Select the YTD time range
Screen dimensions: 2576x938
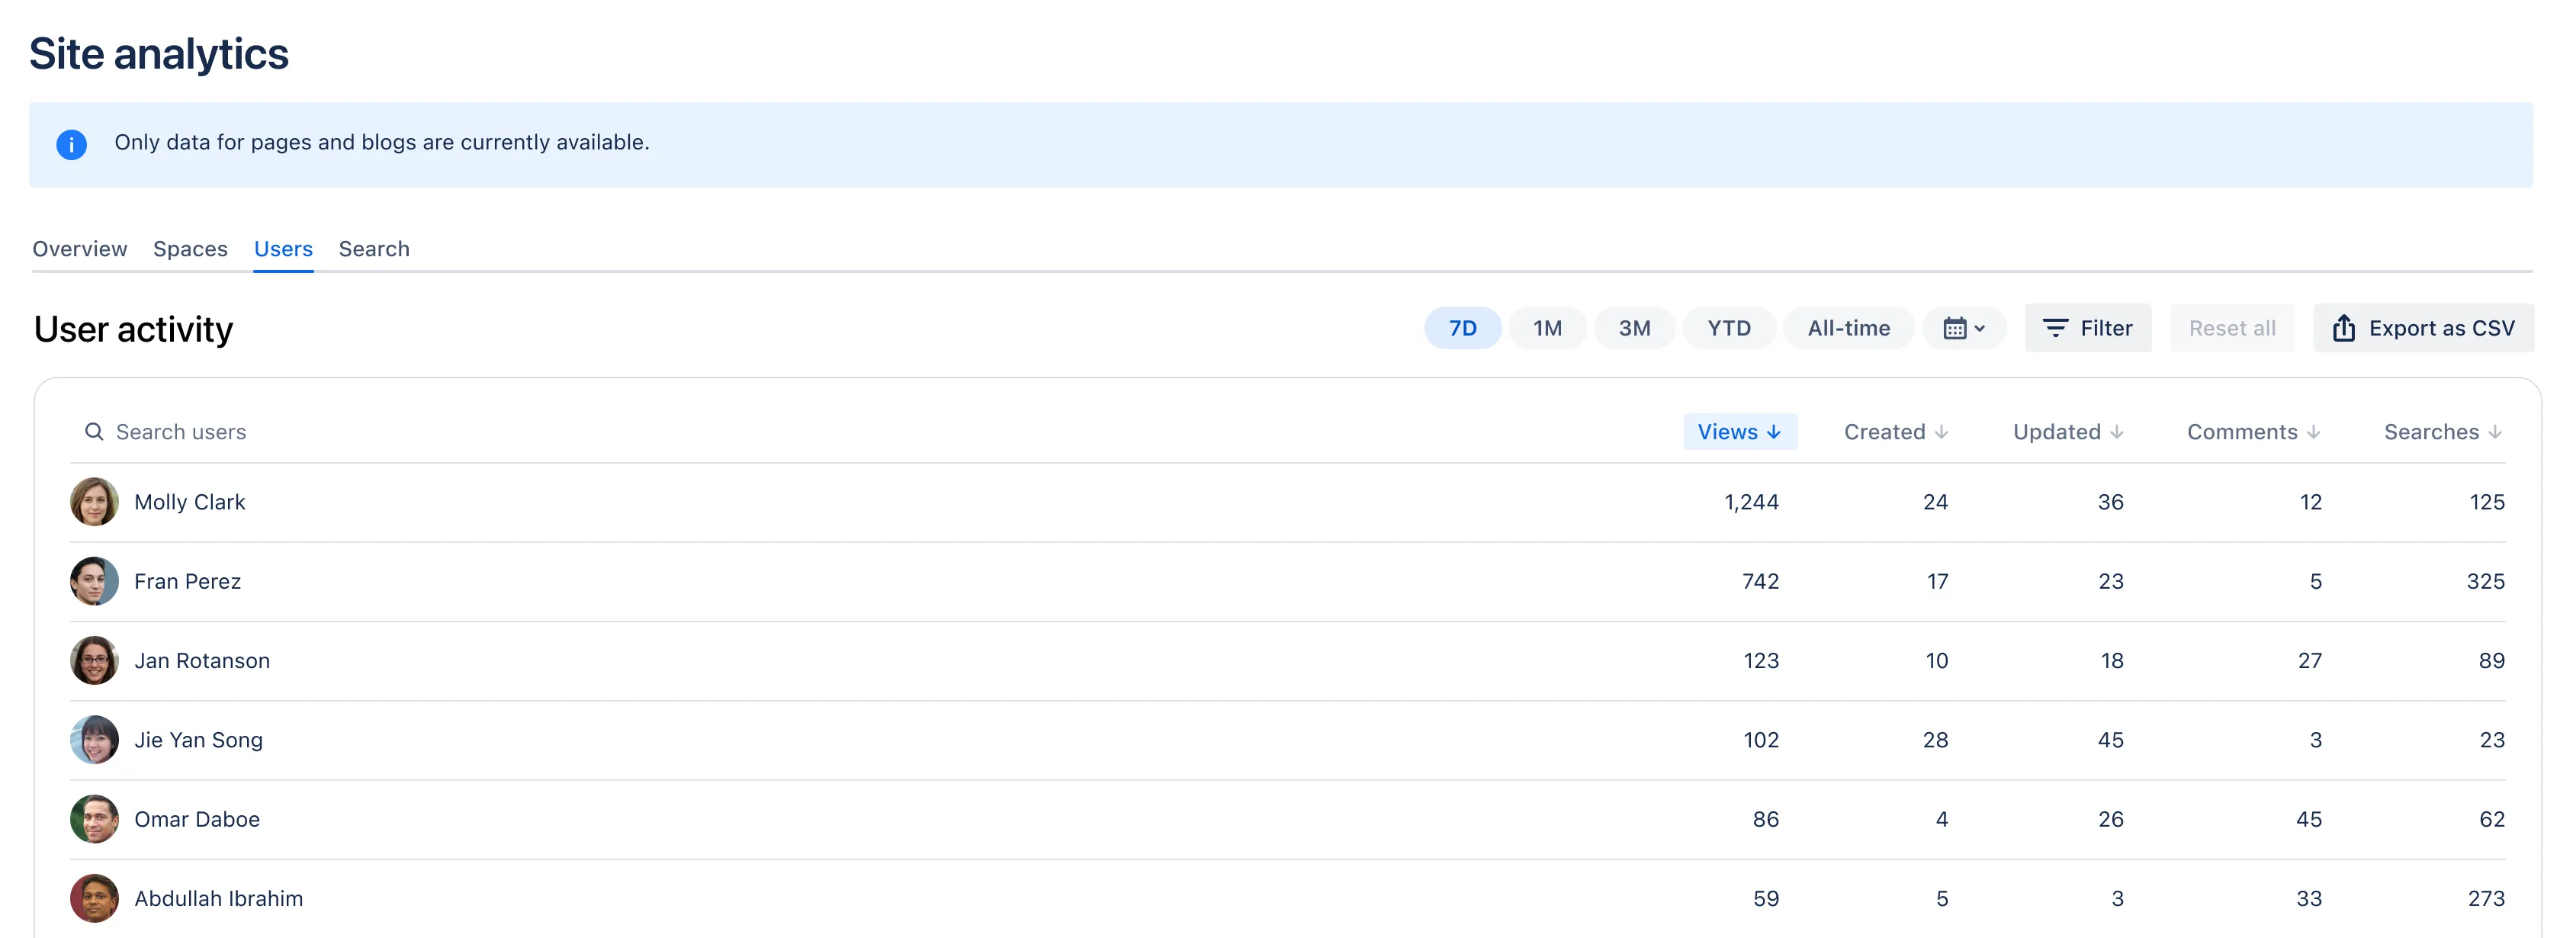pos(1729,328)
